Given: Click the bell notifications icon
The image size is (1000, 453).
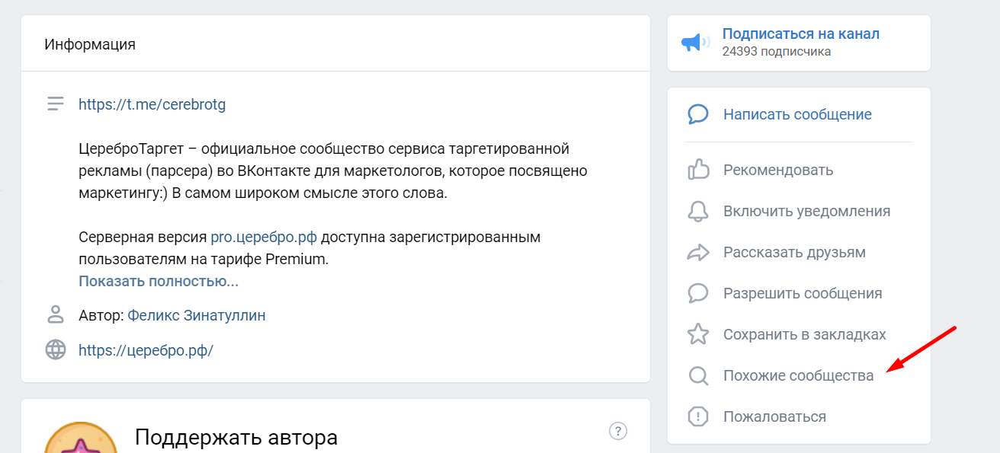Looking at the screenshot, I should point(698,211).
